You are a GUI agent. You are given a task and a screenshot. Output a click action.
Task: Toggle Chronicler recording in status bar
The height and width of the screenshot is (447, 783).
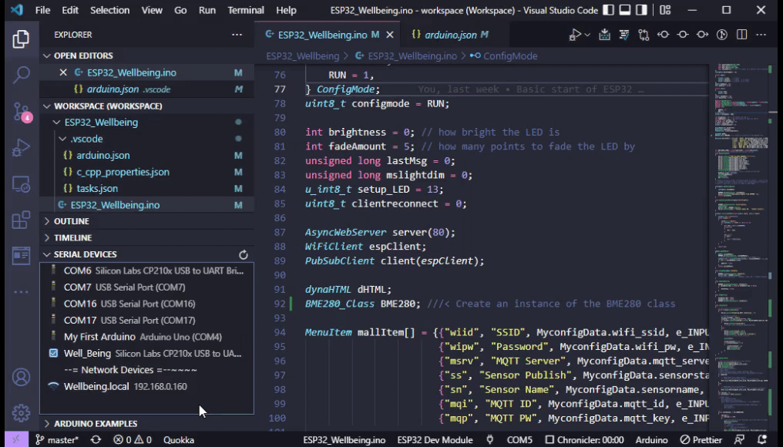point(583,440)
